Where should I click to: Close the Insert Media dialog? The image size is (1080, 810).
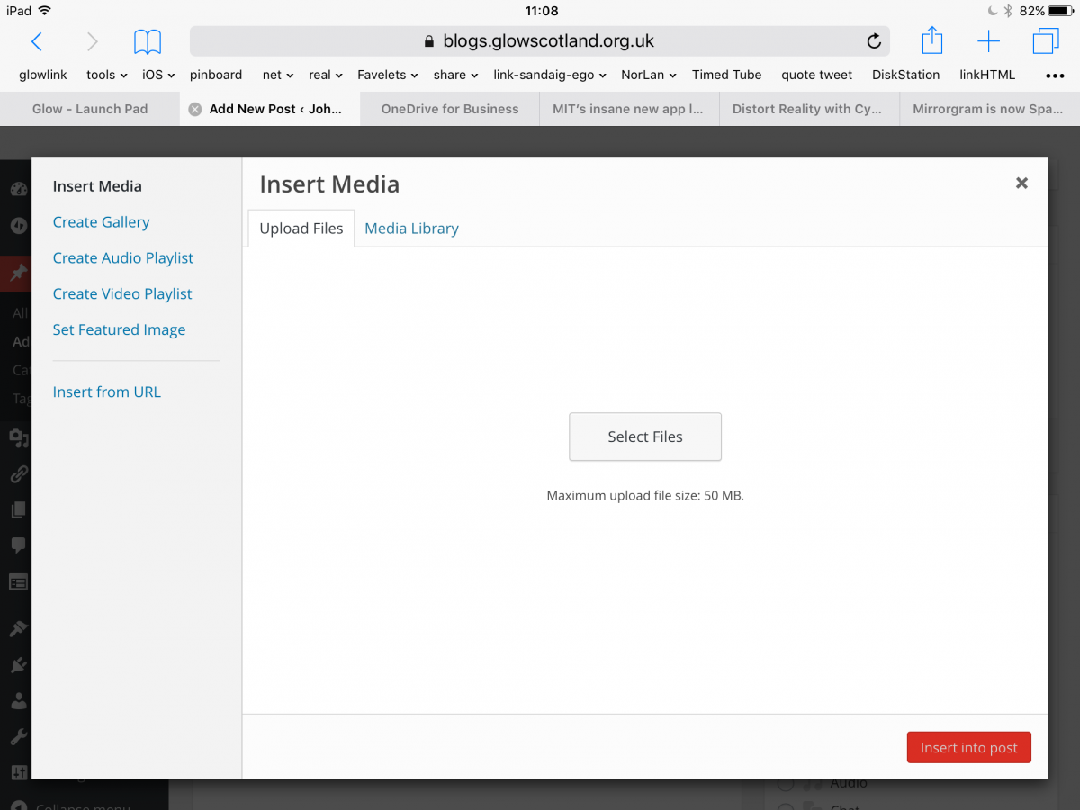[1021, 183]
